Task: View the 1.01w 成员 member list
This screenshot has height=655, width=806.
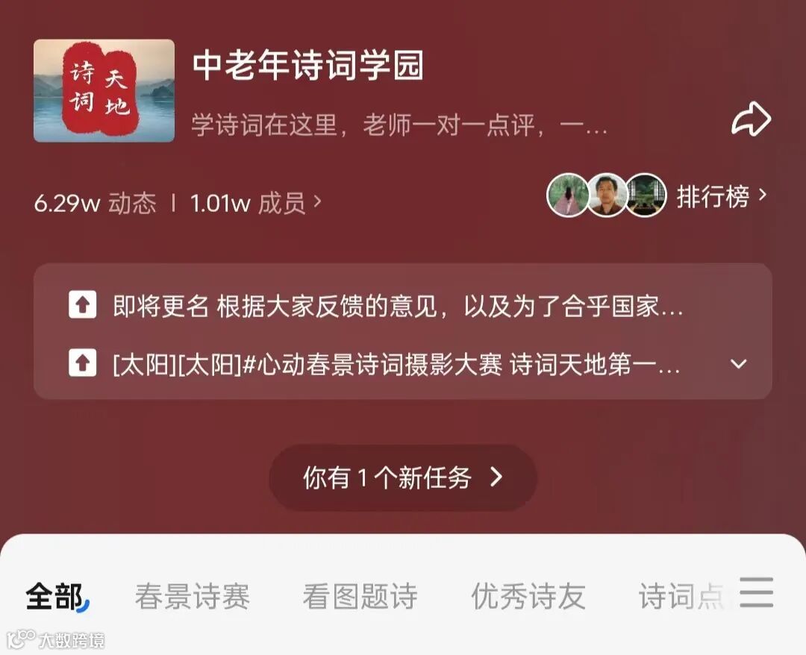Action: (x=255, y=203)
